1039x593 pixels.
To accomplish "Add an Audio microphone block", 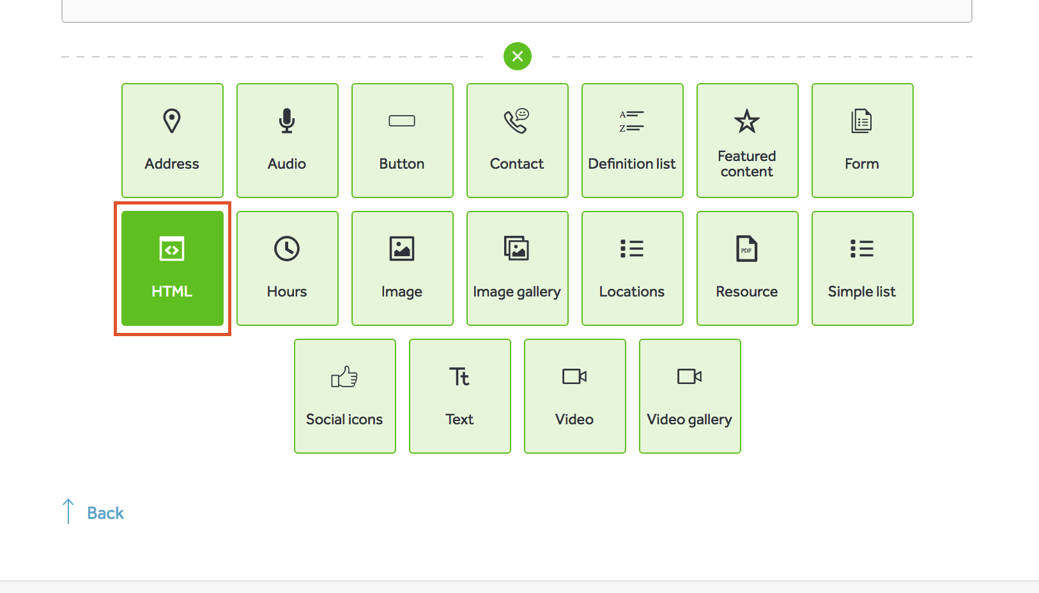I will click(x=288, y=141).
